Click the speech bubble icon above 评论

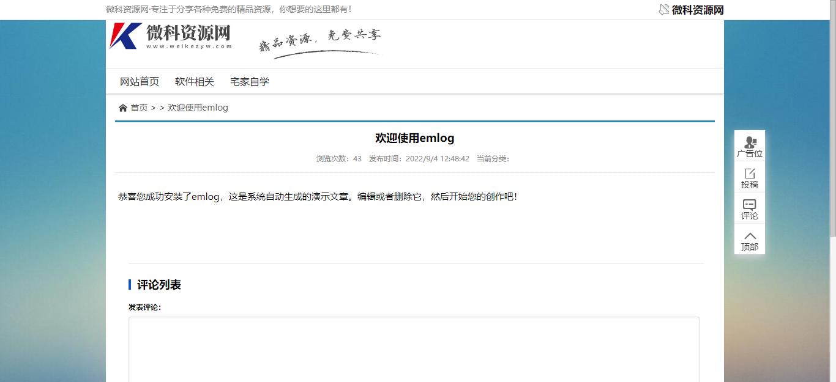pos(750,204)
